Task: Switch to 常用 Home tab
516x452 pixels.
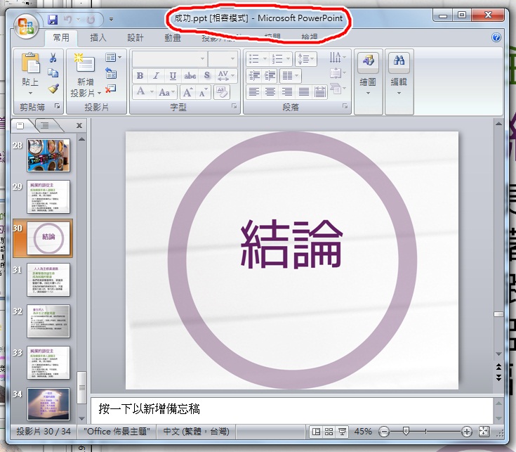Action: [x=61, y=37]
